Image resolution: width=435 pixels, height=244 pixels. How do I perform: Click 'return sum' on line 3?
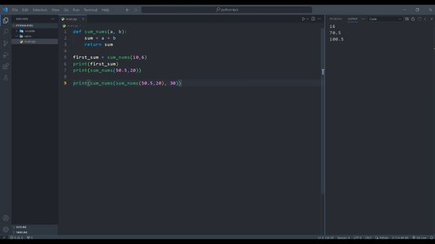coord(99,45)
